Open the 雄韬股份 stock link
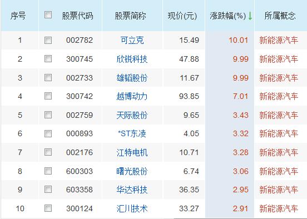 (x=132, y=78)
